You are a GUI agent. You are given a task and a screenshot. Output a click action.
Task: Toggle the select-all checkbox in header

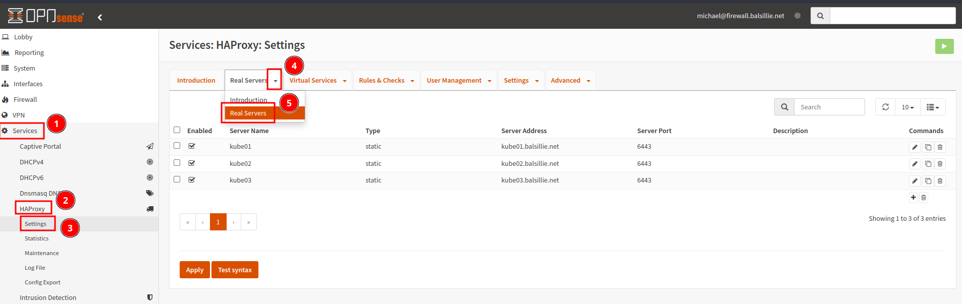177,130
